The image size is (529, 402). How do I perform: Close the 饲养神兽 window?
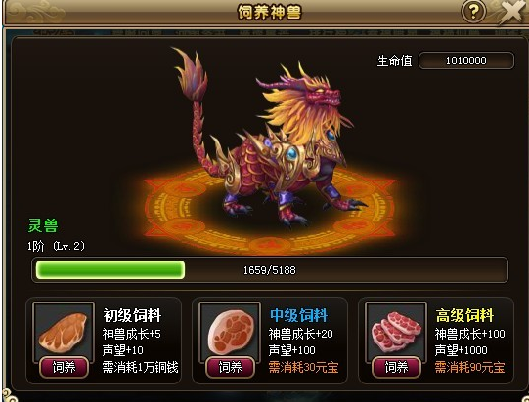tap(511, 12)
